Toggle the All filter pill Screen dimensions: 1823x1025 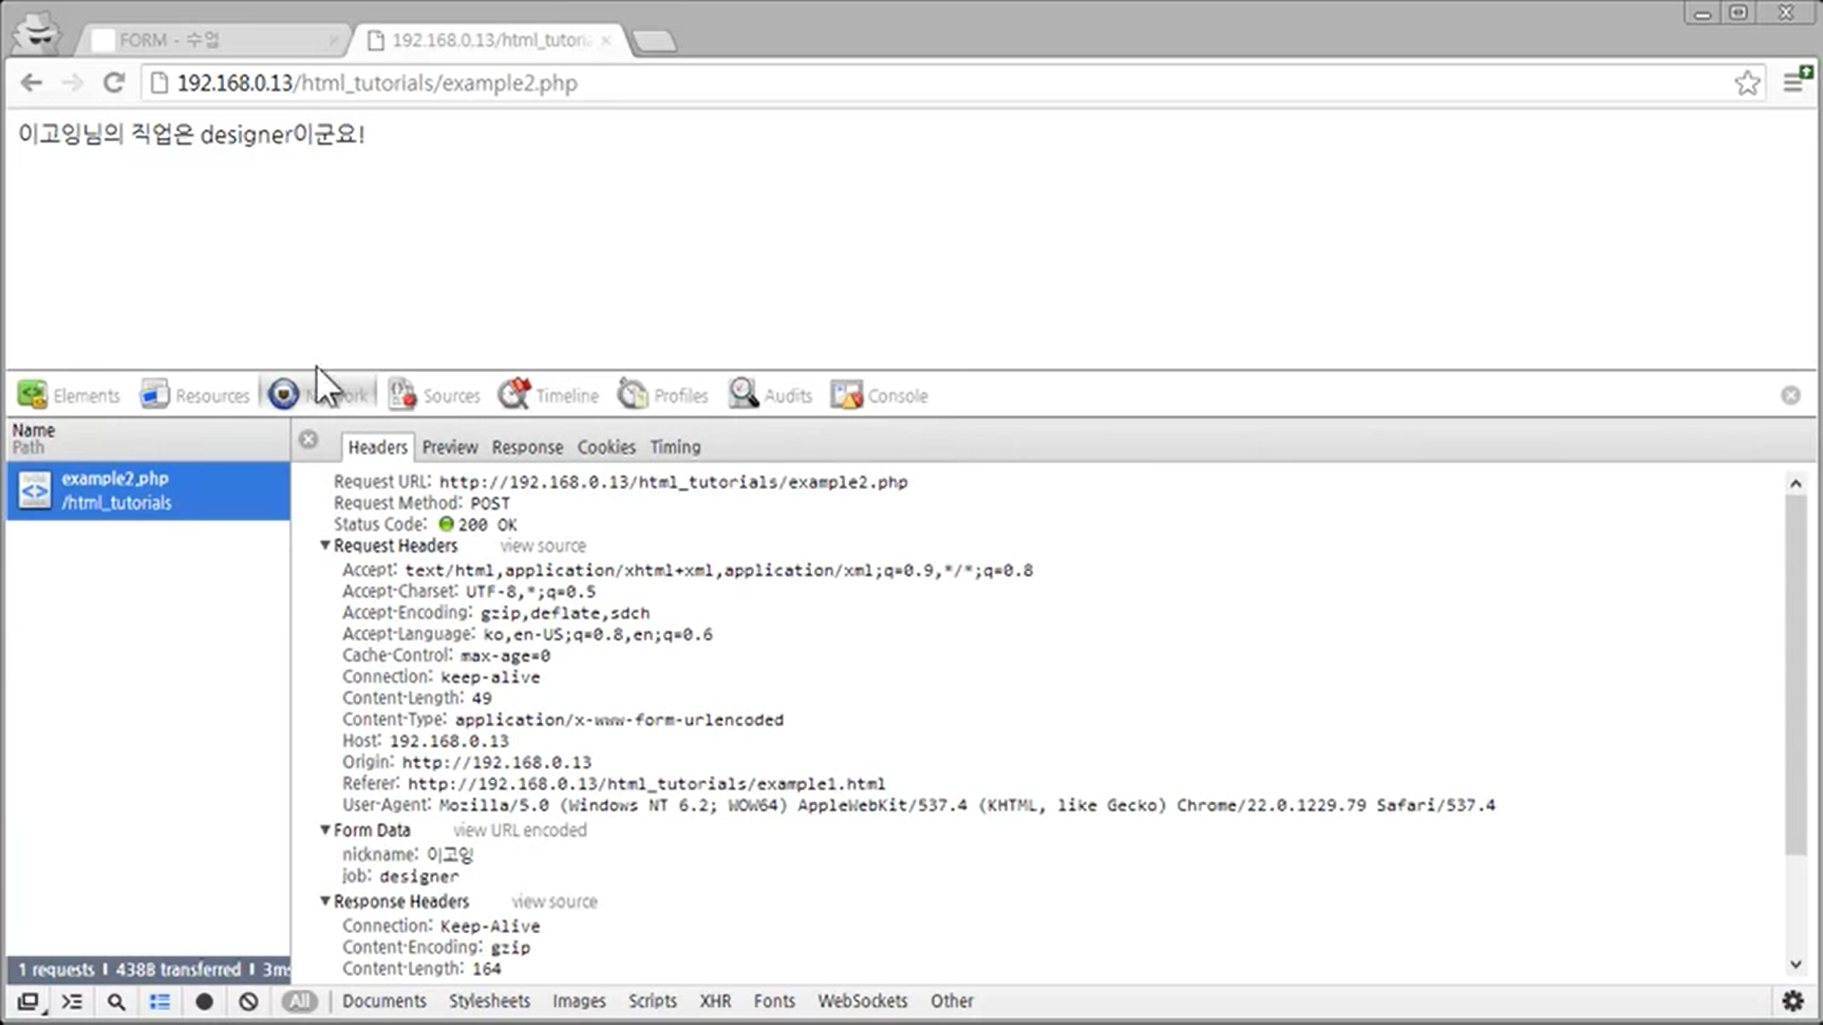(299, 1001)
